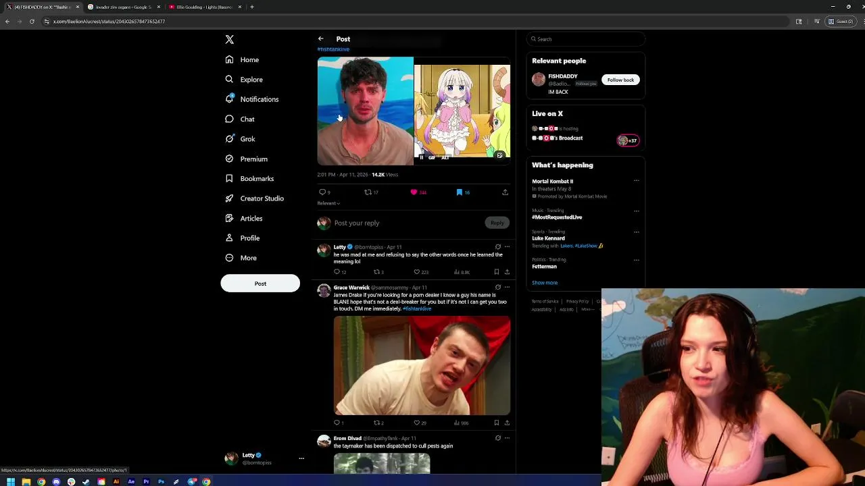Click the #fishtanklive hashtag above the photos
Viewport: 865px width, 486px height.
[x=333, y=49]
